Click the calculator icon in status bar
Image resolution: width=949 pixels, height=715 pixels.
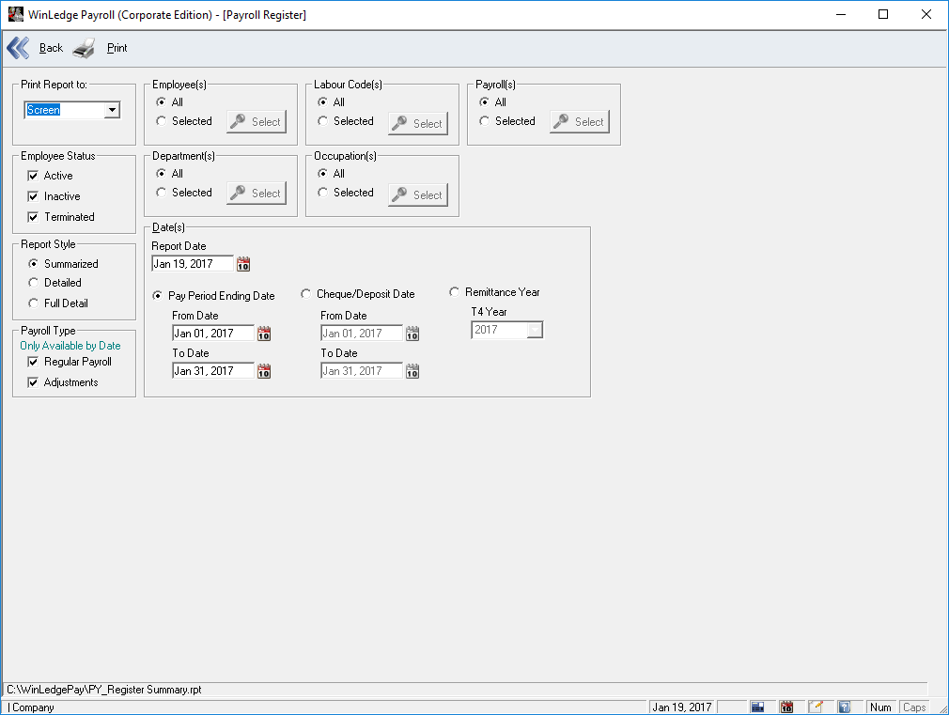pyautogui.click(x=757, y=707)
